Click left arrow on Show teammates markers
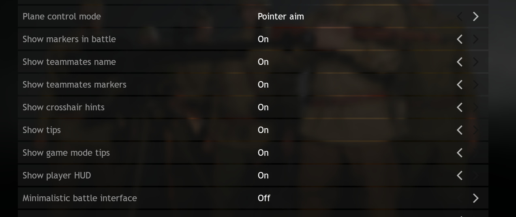 click(x=460, y=85)
